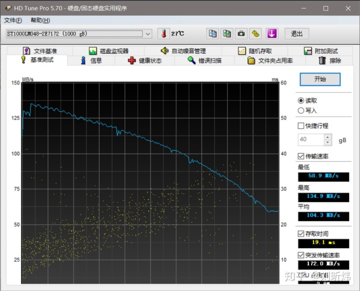Click the blue transfer rate curve in the chart

point(151,141)
